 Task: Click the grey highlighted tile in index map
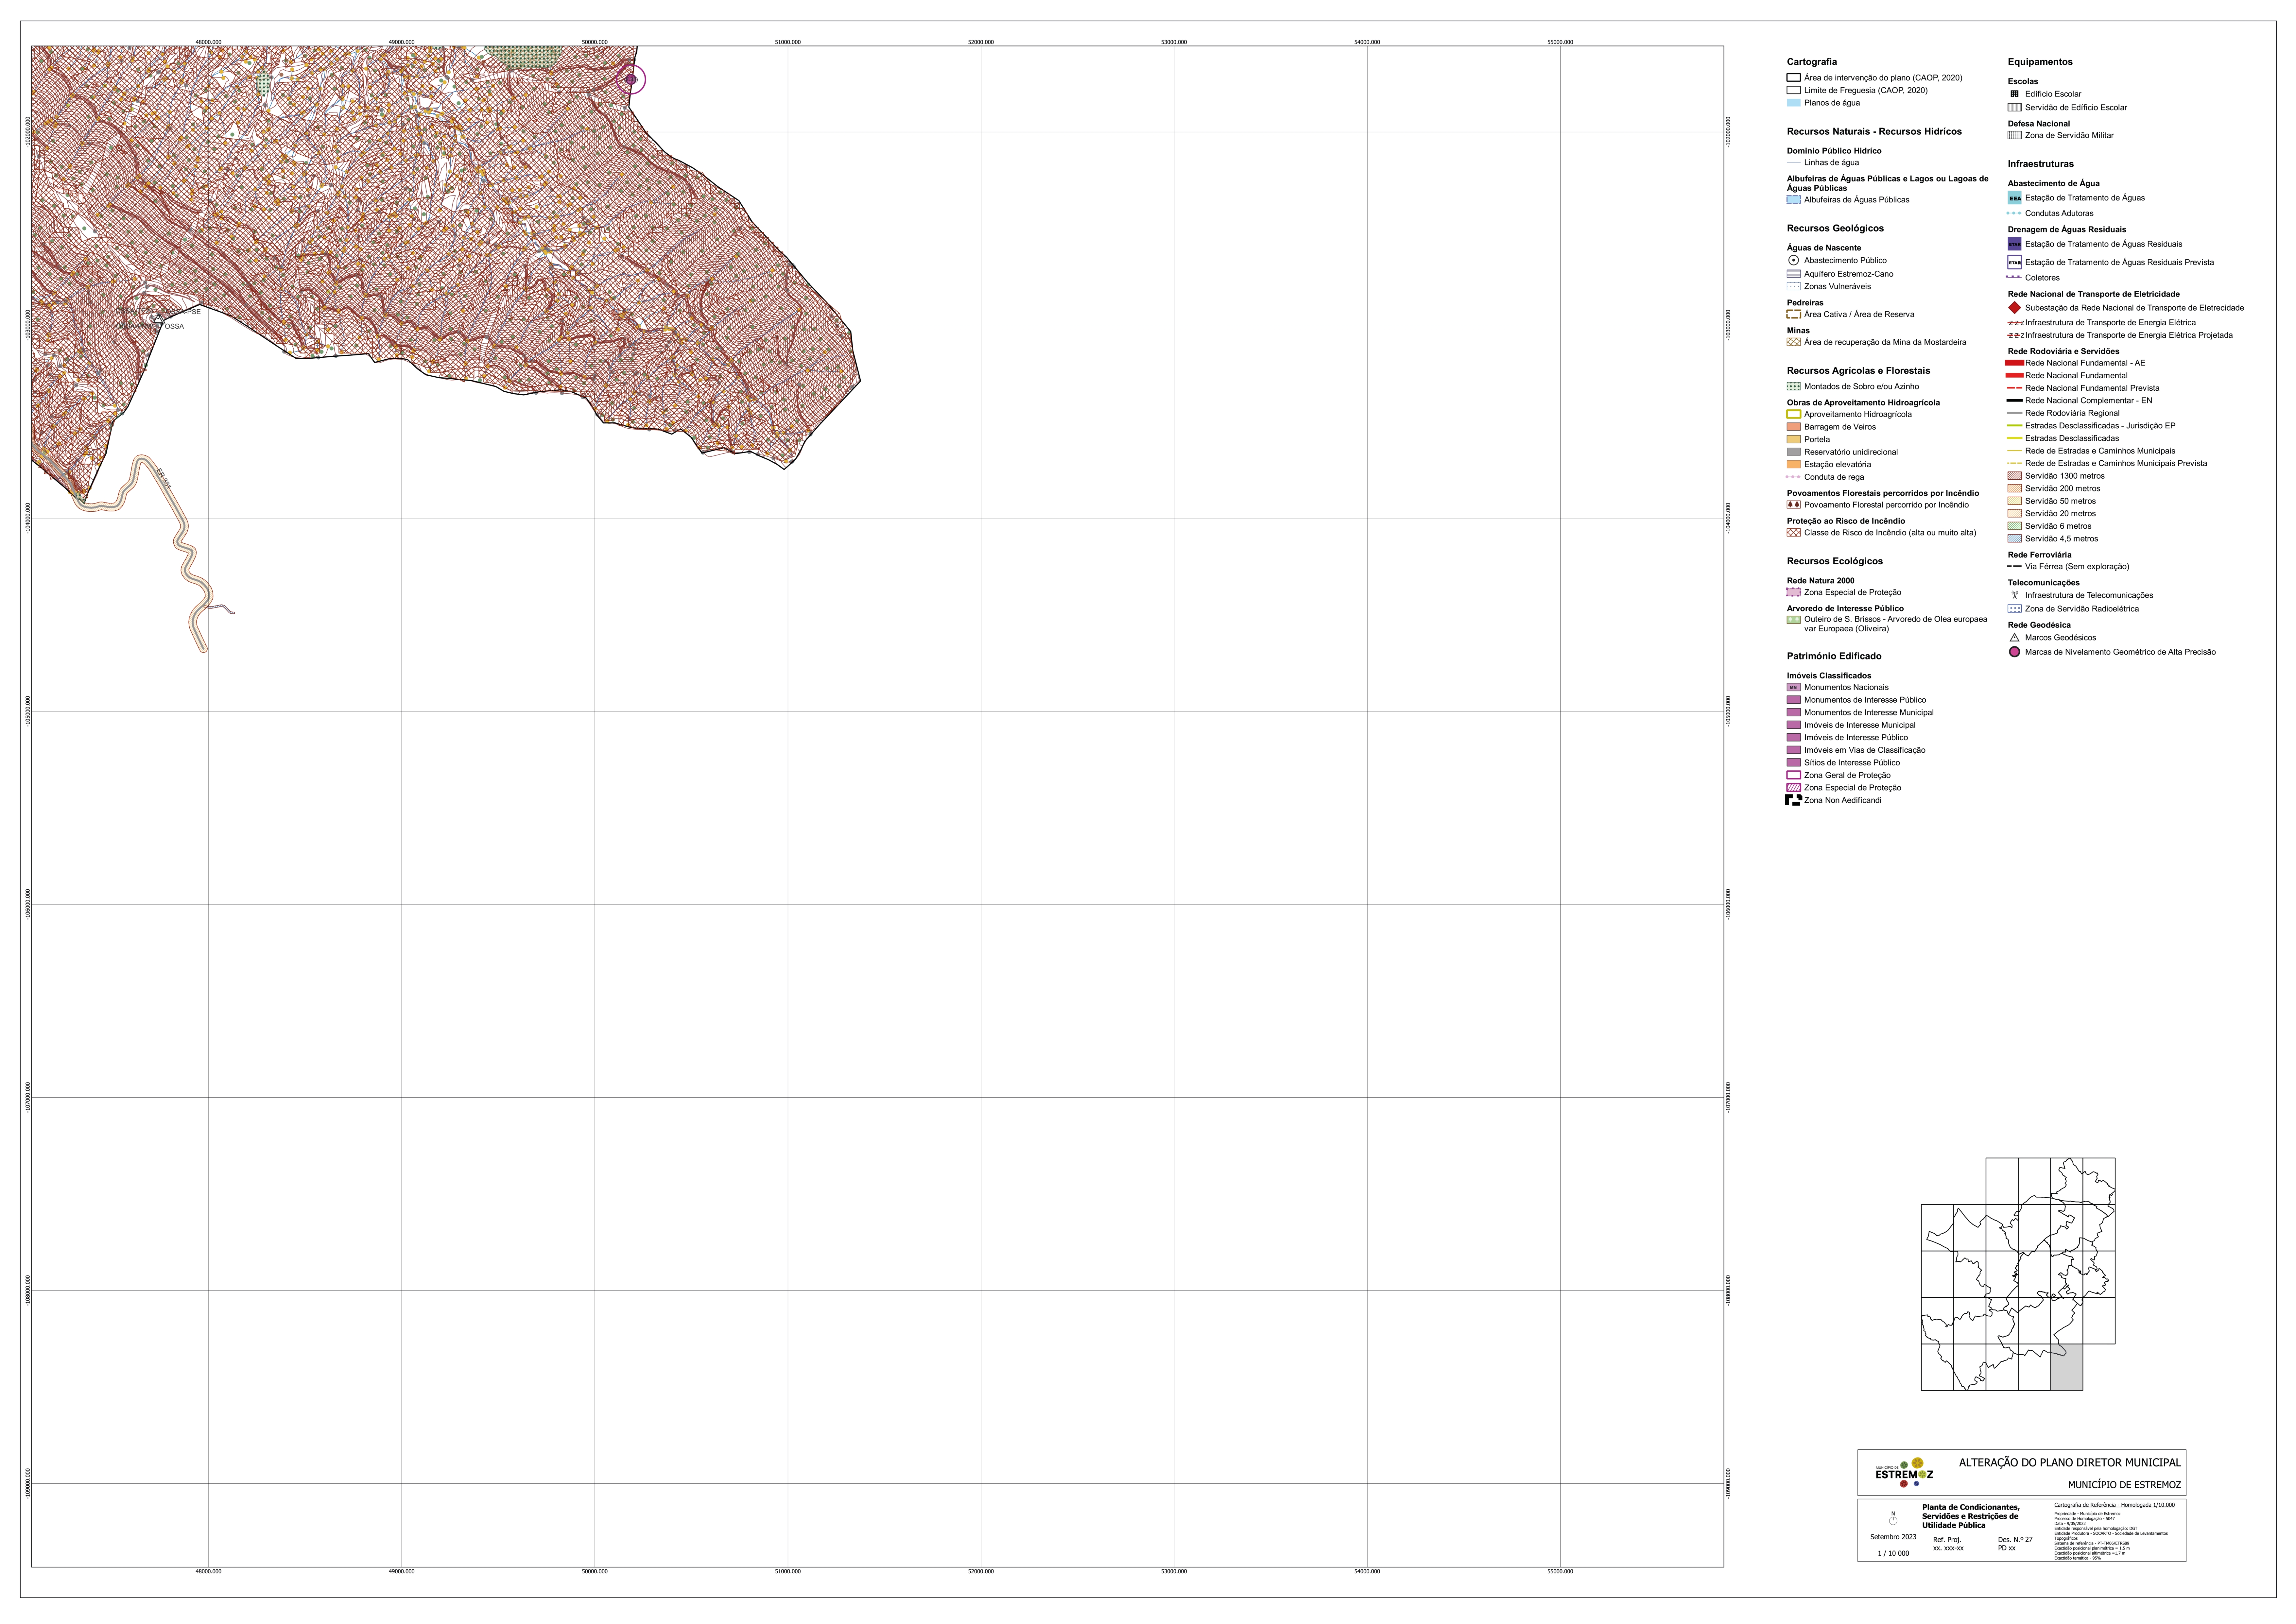pos(2066,1367)
